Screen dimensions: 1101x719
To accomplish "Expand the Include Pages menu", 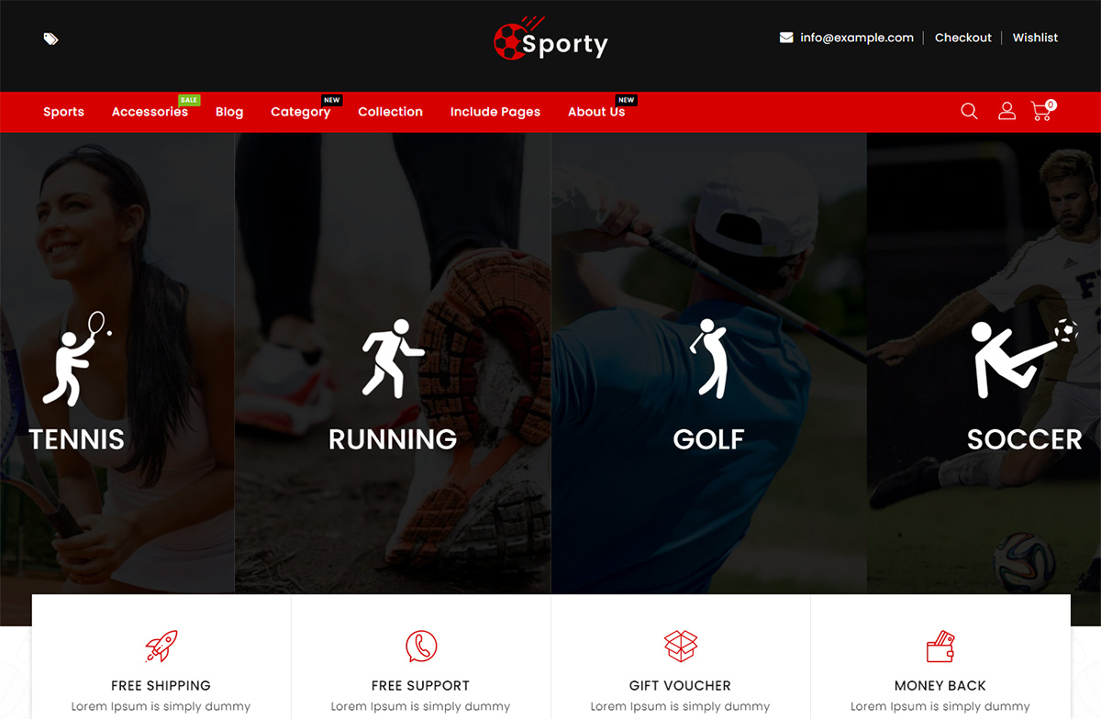I will coord(495,112).
